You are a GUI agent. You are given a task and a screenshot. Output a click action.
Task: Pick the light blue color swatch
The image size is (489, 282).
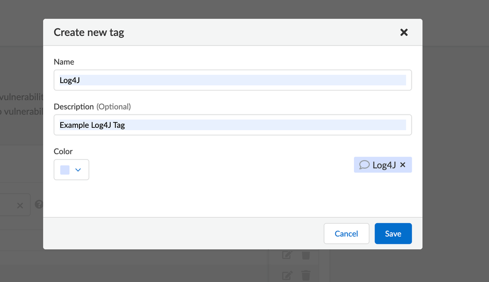65,170
